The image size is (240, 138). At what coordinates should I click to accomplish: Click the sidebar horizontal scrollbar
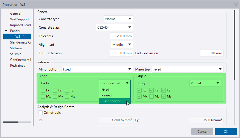coord(17,122)
